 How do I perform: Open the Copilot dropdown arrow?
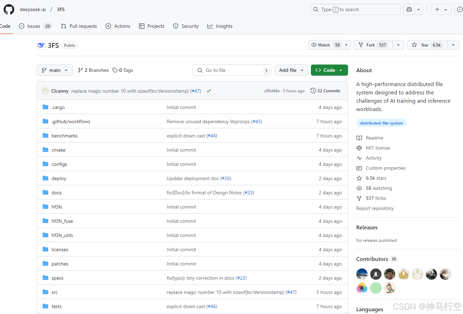click(419, 9)
